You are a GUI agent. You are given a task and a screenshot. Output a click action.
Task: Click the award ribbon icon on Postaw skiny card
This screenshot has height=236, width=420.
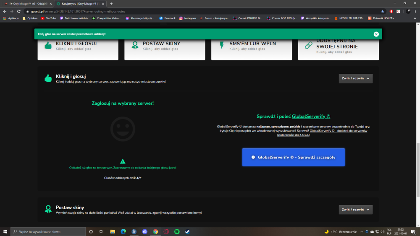[x=135, y=45]
